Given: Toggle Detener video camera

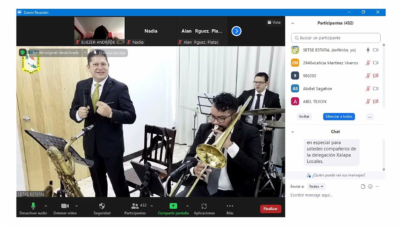Looking at the screenshot, I should [65, 206].
